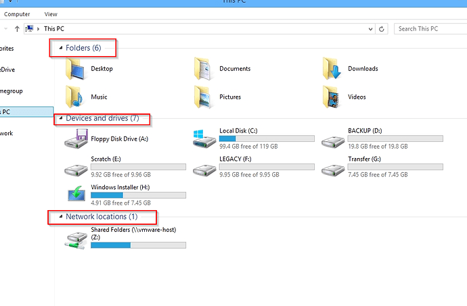Click the "Local Disk (C:)" label
Viewport: 467px width, 306px height.
[238, 131]
